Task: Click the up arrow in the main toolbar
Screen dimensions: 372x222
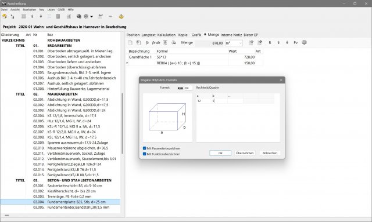Action: click(x=33, y=16)
